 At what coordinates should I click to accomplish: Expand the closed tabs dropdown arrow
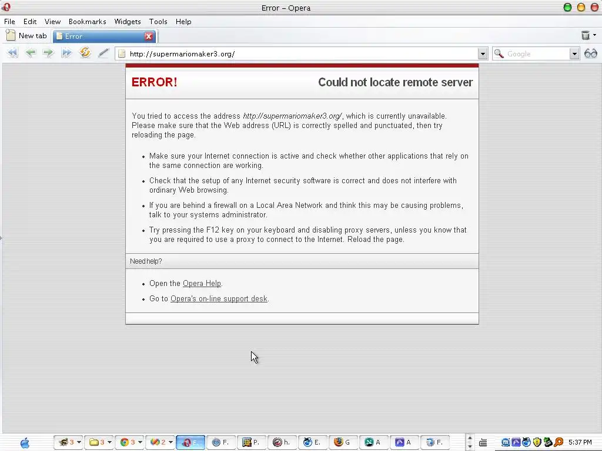[x=594, y=35]
